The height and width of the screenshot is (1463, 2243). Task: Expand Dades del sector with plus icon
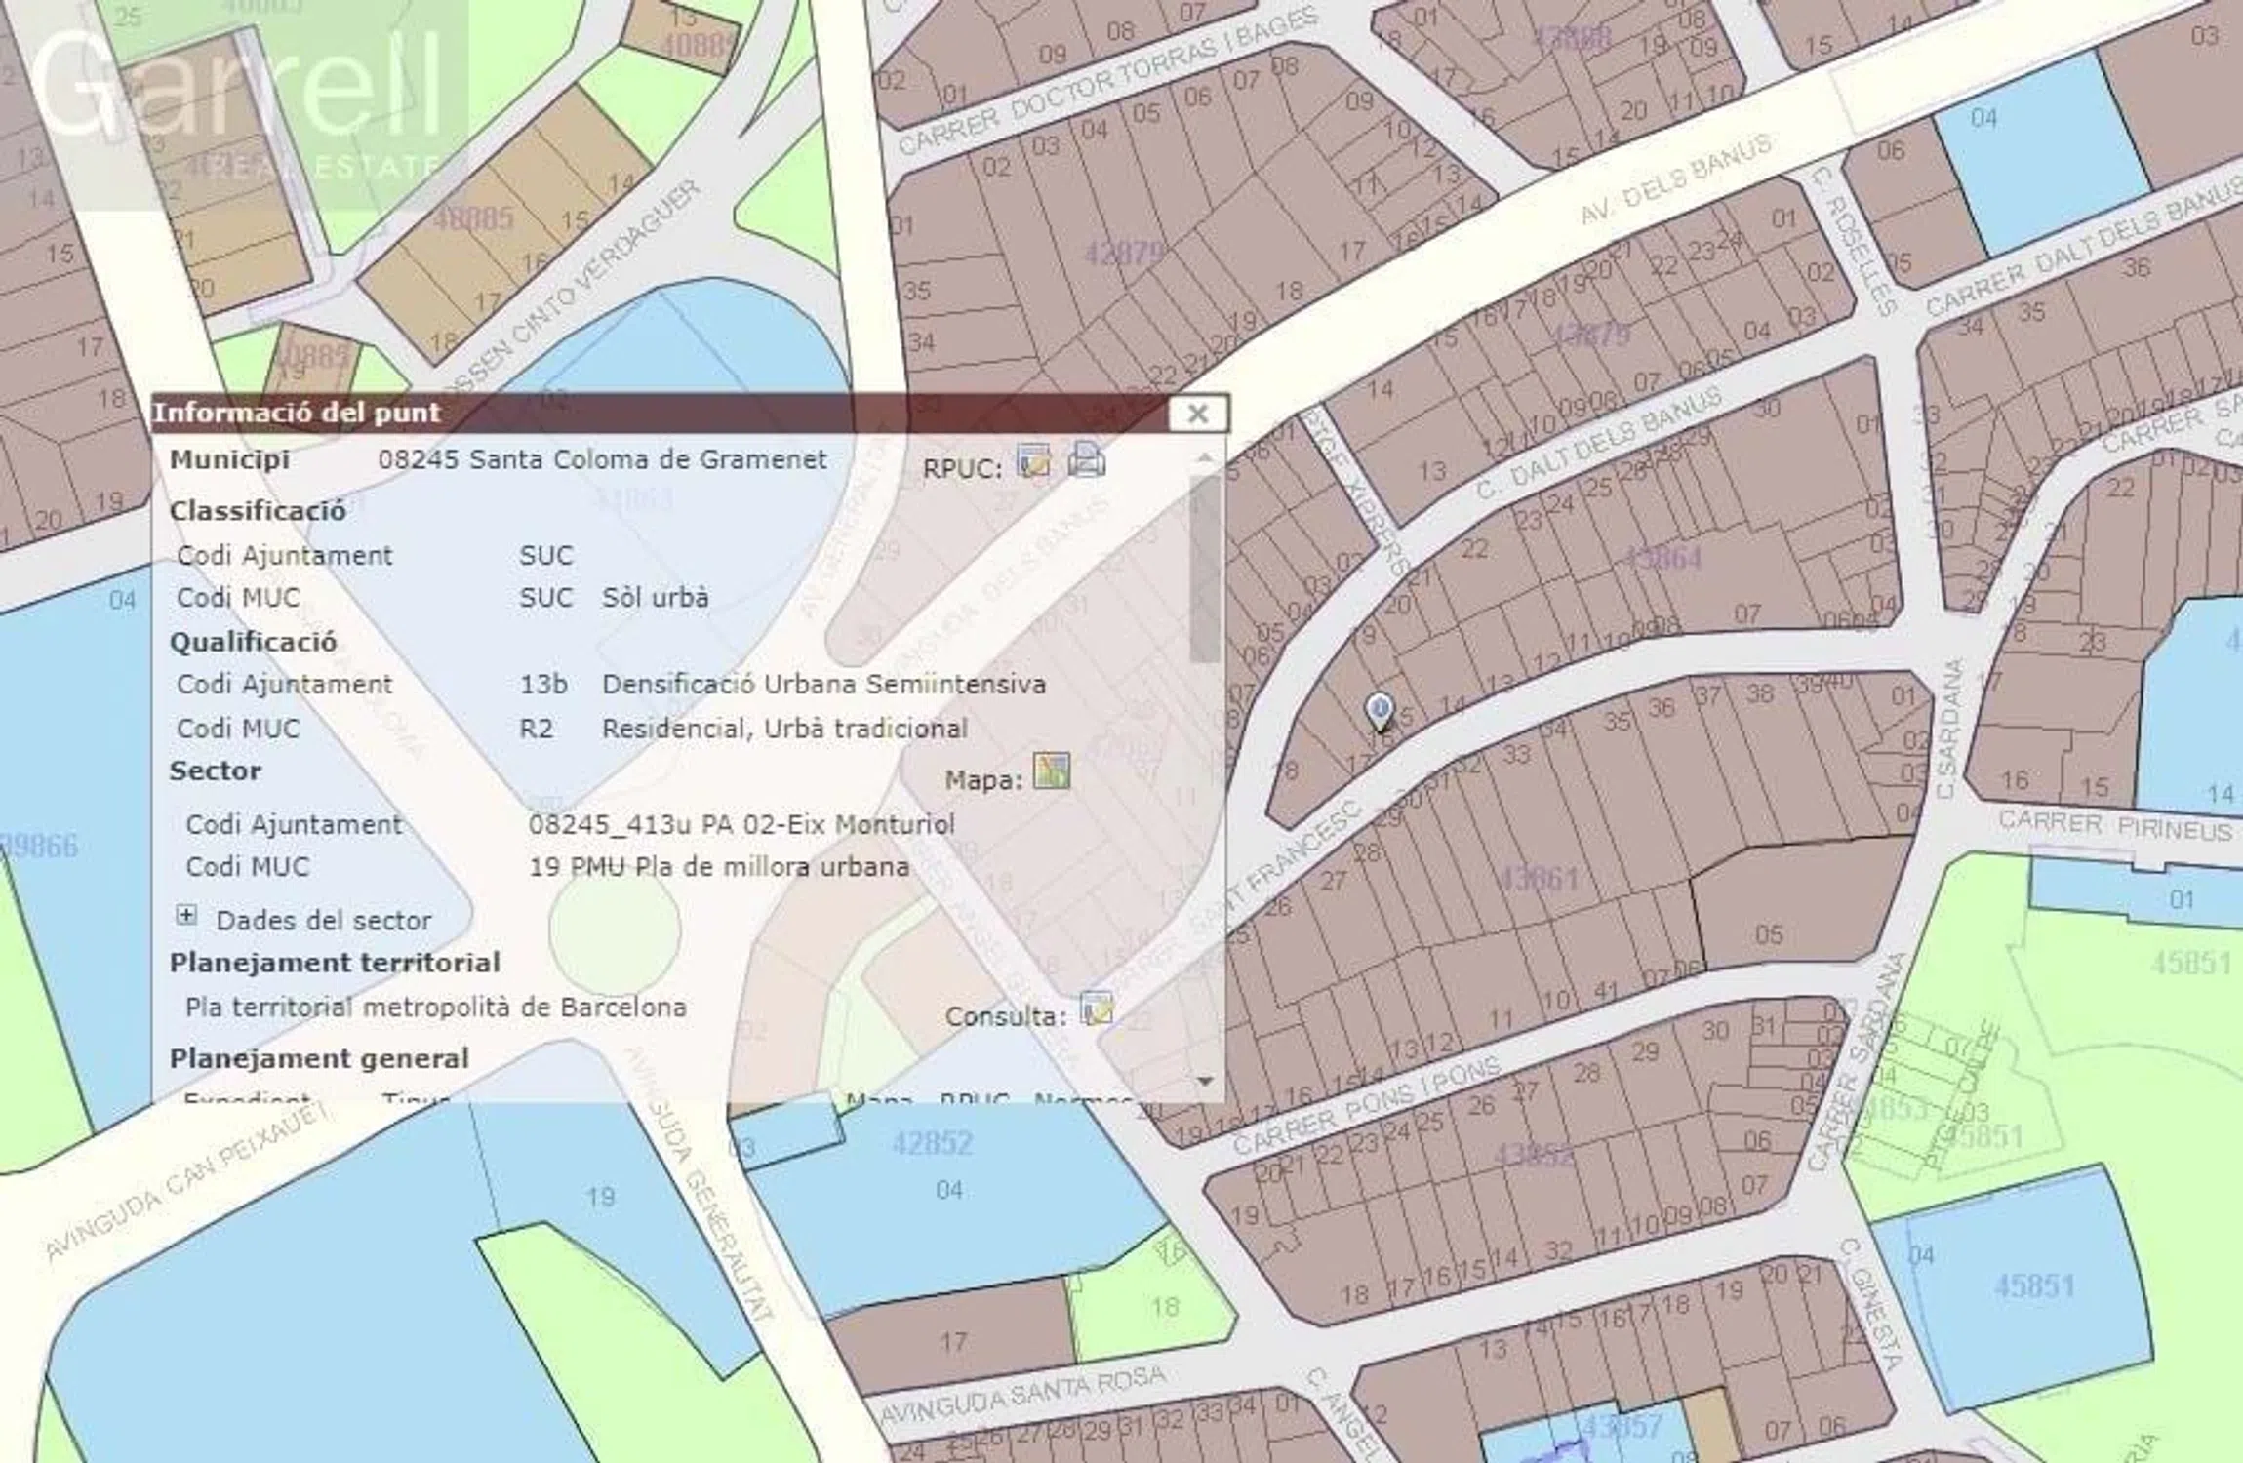(x=186, y=915)
